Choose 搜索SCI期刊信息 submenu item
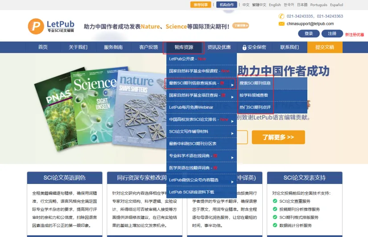Image resolution: width=368 pixels, height=237 pixels. [x=272, y=83]
